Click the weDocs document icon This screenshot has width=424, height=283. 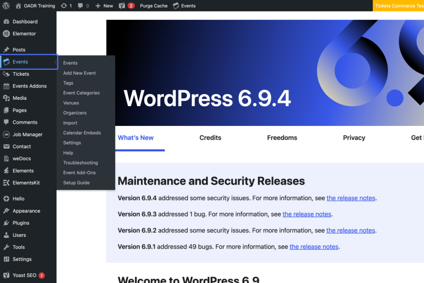[x=6, y=159]
